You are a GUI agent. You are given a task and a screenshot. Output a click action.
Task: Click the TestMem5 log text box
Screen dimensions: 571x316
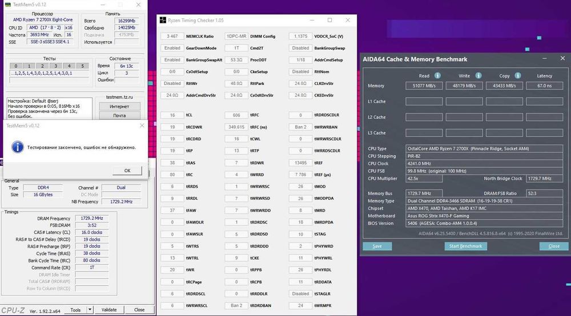49,108
